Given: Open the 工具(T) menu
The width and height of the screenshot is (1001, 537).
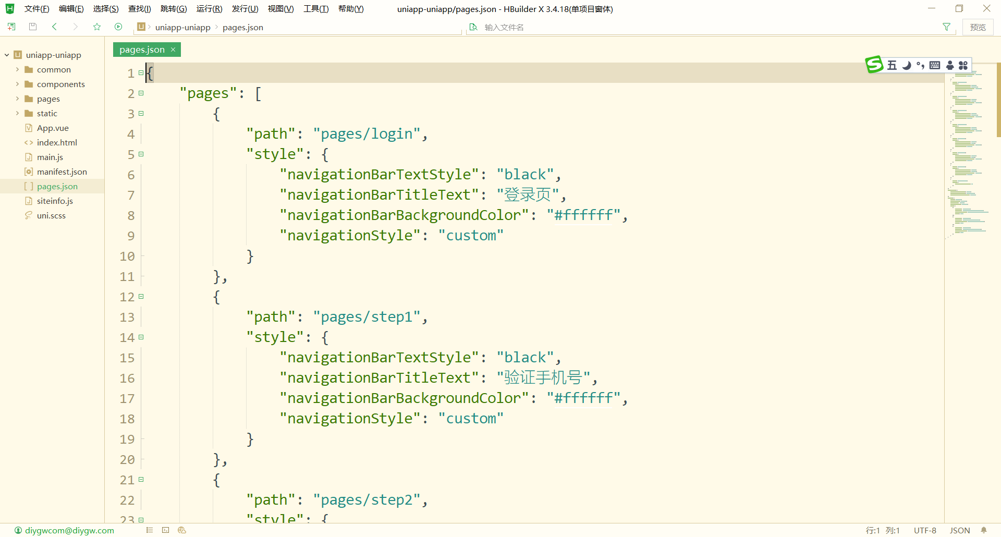Looking at the screenshot, I should [316, 9].
